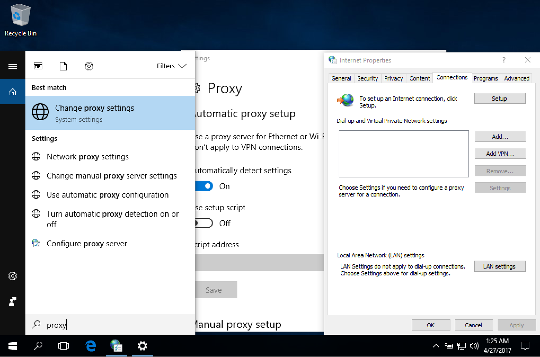The width and height of the screenshot is (540, 357).
Task: Switch to the Advanced tab
Action: 516,78
